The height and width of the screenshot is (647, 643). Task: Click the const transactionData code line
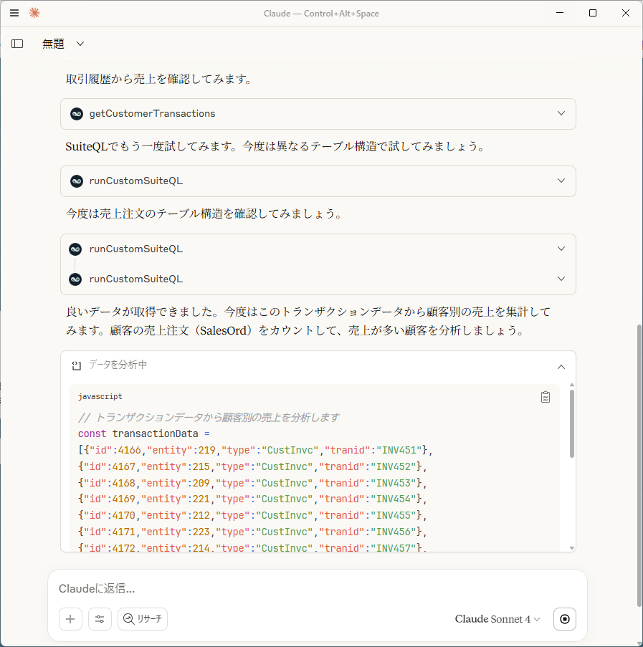(x=144, y=434)
